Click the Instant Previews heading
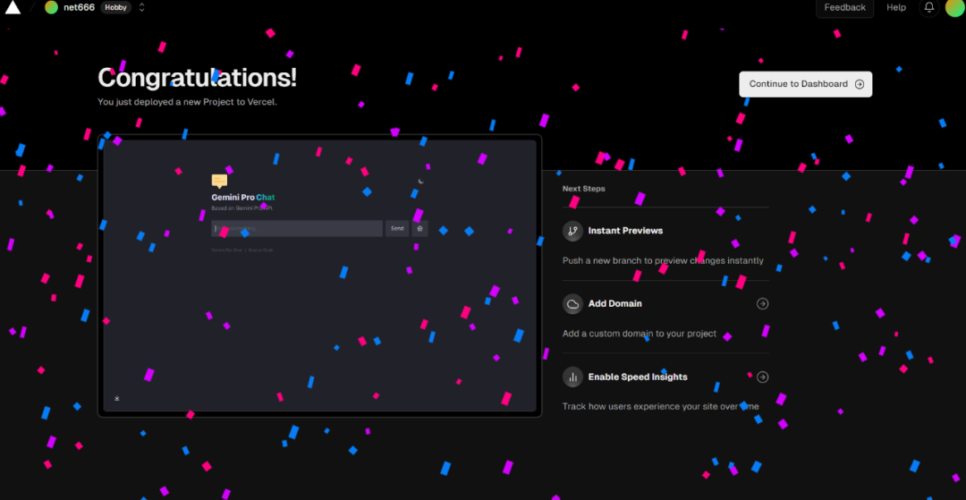The width and height of the screenshot is (966, 500). pos(625,231)
